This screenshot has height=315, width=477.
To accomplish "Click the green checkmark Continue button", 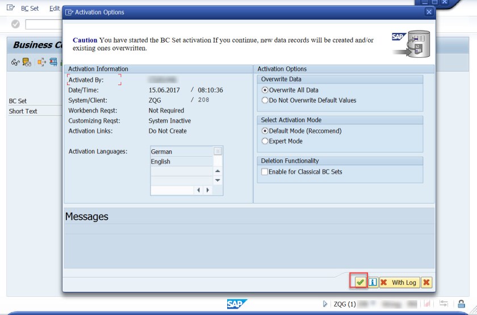I will 359,282.
